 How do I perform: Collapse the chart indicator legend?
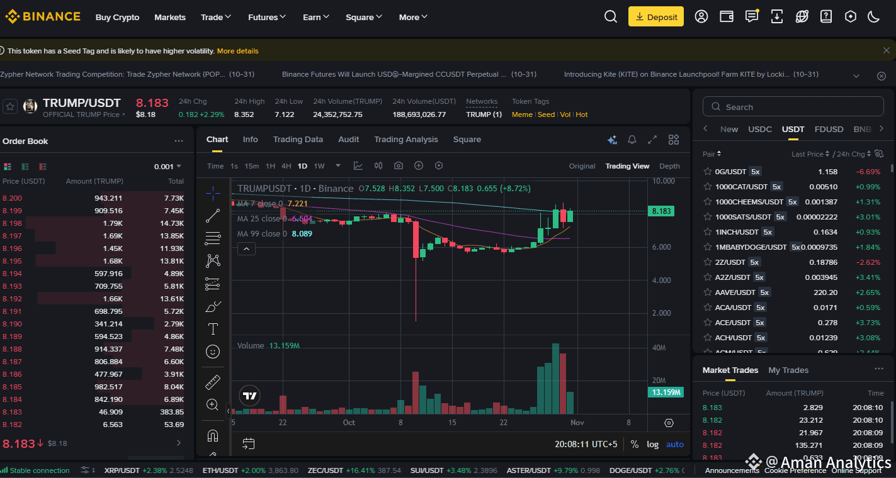[247, 249]
